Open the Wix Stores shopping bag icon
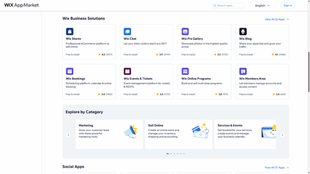Image resolution: width=310 pixels, height=174 pixels. (70, 31)
